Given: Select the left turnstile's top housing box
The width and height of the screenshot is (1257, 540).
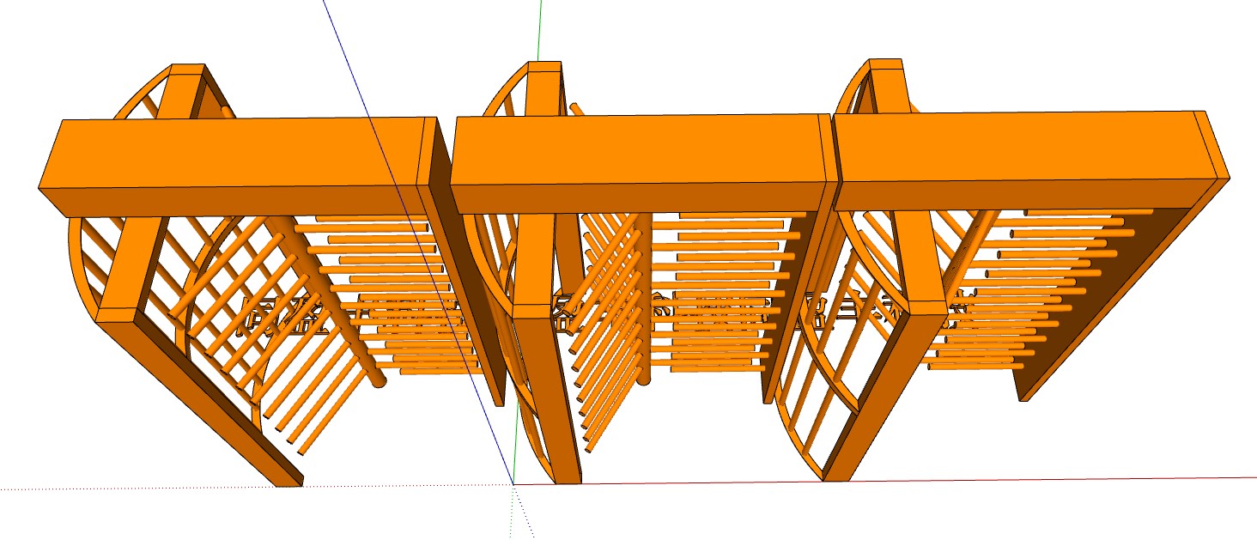Looking at the screenshot, I should click(232, 153).
